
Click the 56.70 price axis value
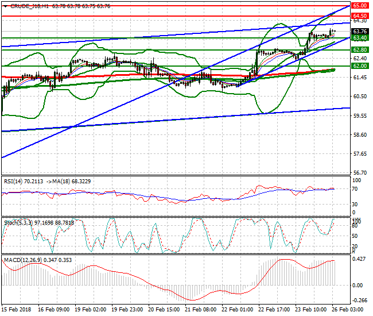tap(360, 172)
